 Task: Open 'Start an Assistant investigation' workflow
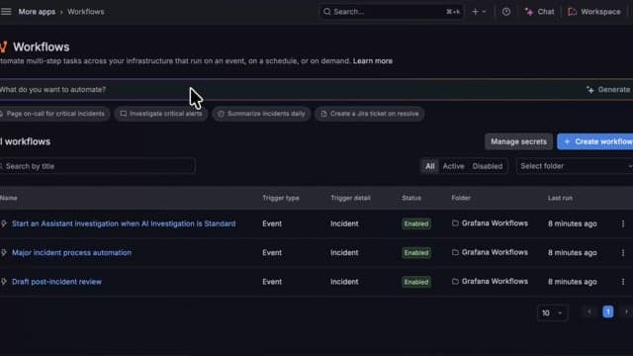[x=124, y=223]
